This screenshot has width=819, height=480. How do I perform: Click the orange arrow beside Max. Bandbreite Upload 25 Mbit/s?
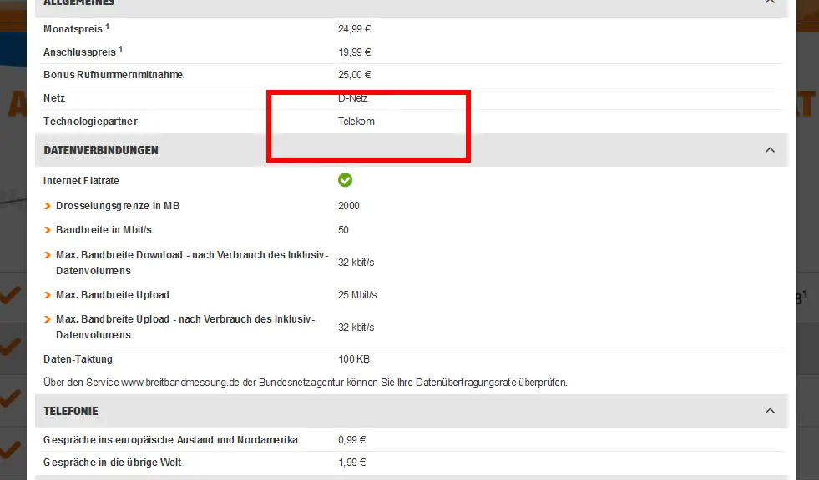click(48, 295)
